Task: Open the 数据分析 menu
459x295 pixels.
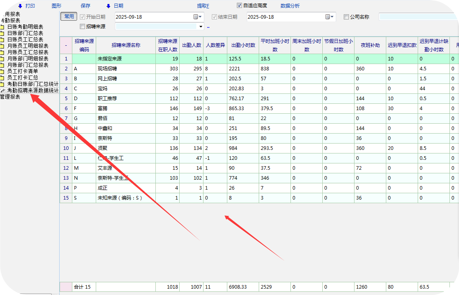Action: point(290,6)
